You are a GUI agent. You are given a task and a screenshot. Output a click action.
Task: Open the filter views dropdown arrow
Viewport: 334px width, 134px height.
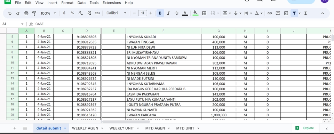tap(300, 13)
